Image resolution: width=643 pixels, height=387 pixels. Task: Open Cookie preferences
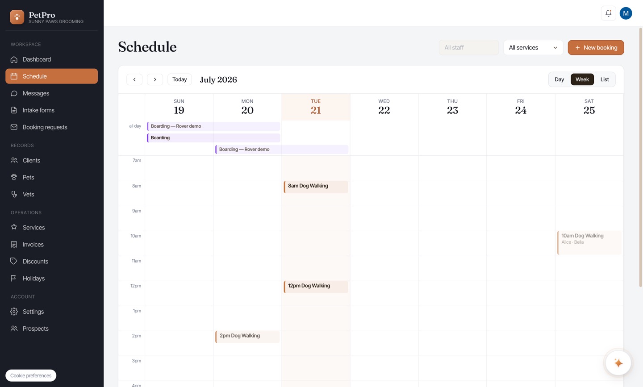click(31, 375)
